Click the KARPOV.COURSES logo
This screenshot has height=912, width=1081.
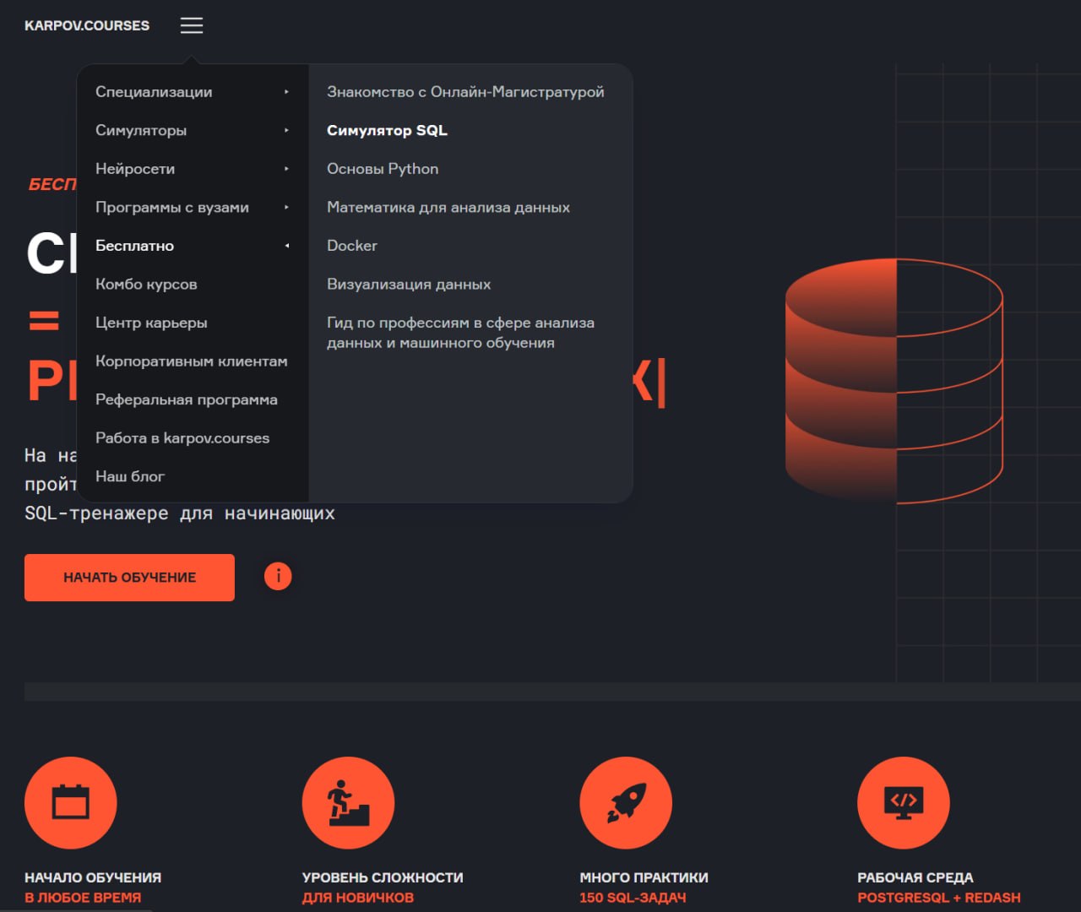(87, 25)
